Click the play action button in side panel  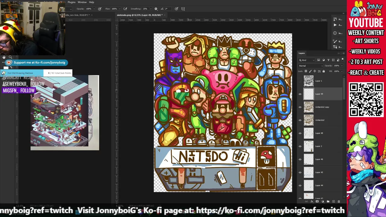click(335, 25)
